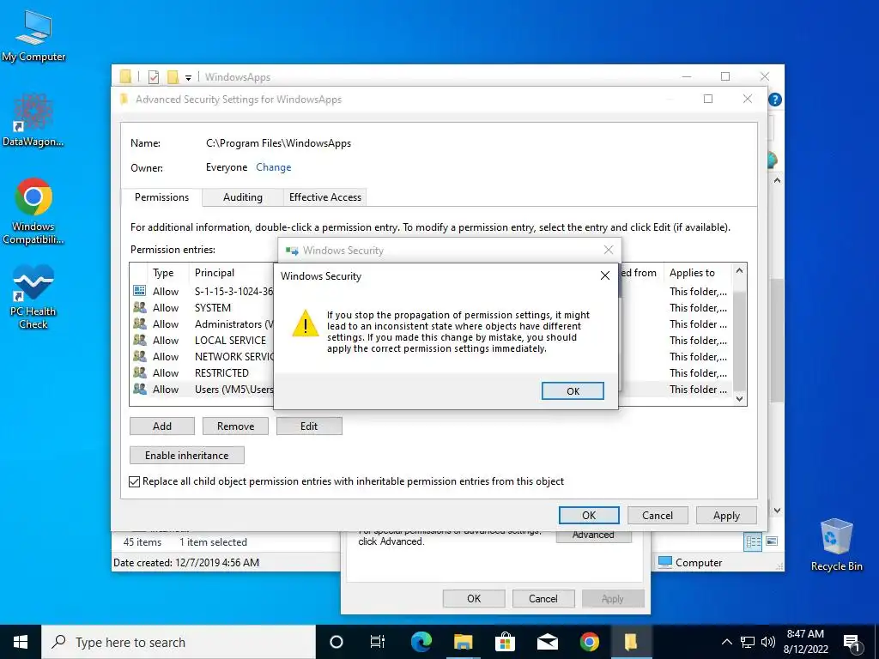Open Microsoft Store from the taskbar
The image size is (879, 659).
tap(505, 642)
